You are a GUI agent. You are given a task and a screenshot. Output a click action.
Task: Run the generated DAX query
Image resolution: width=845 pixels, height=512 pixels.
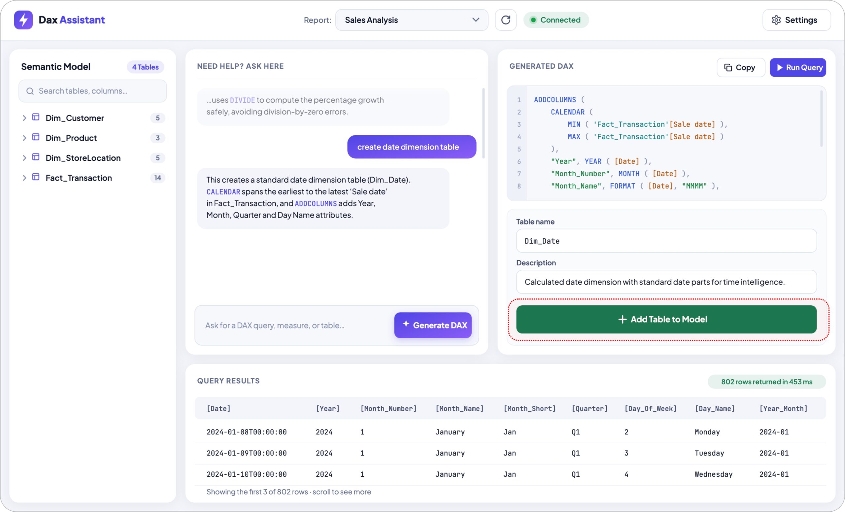(798, 68)
